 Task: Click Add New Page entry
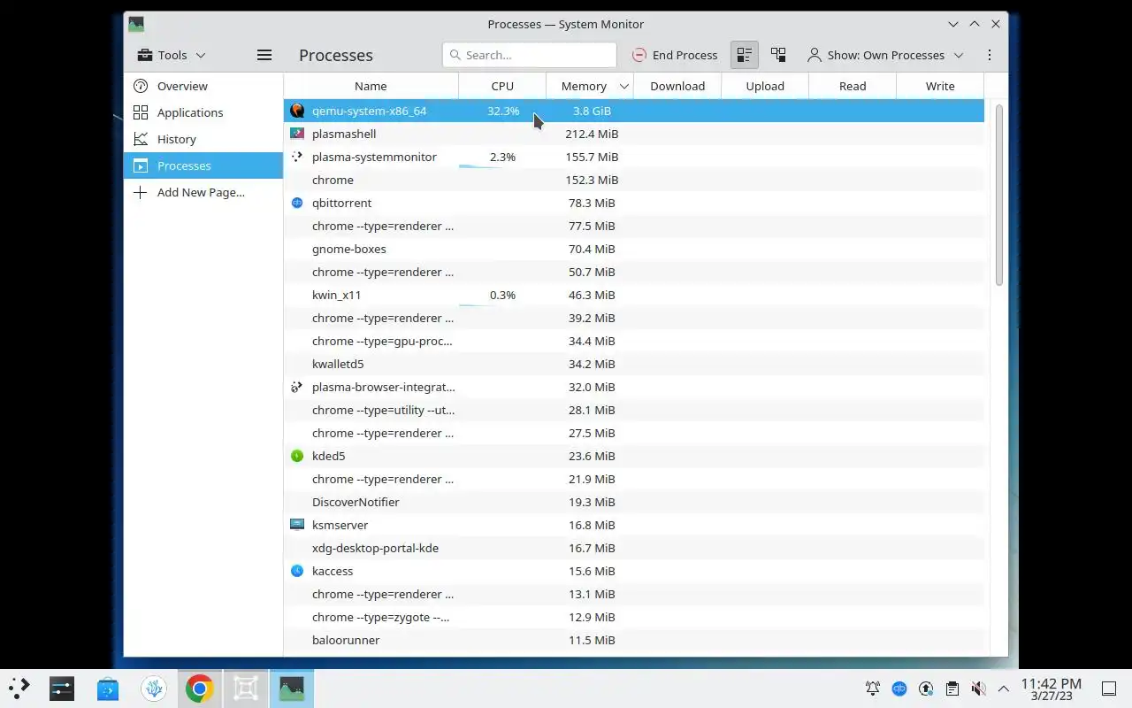pyautogui.click(x=203, y=192)
